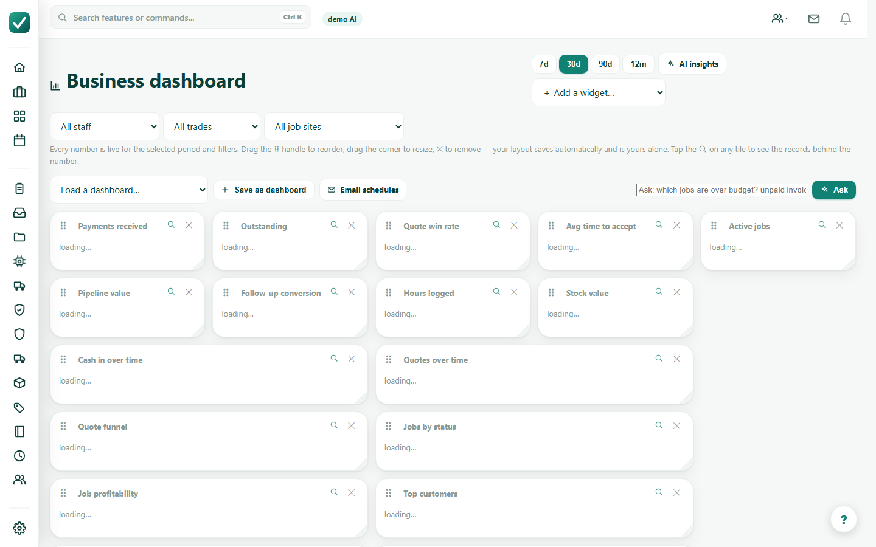Screen dimensions: 876x547
Task: Click the demo AI badge
Action: point(342,19)
